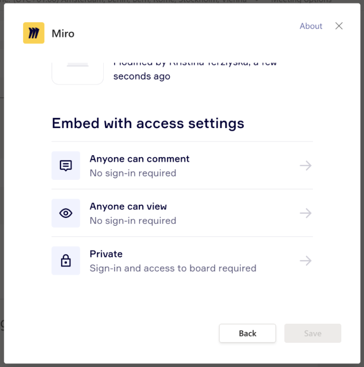
Task: Select the "Anyone can comment" option label
Action: (x=140, y=159)
